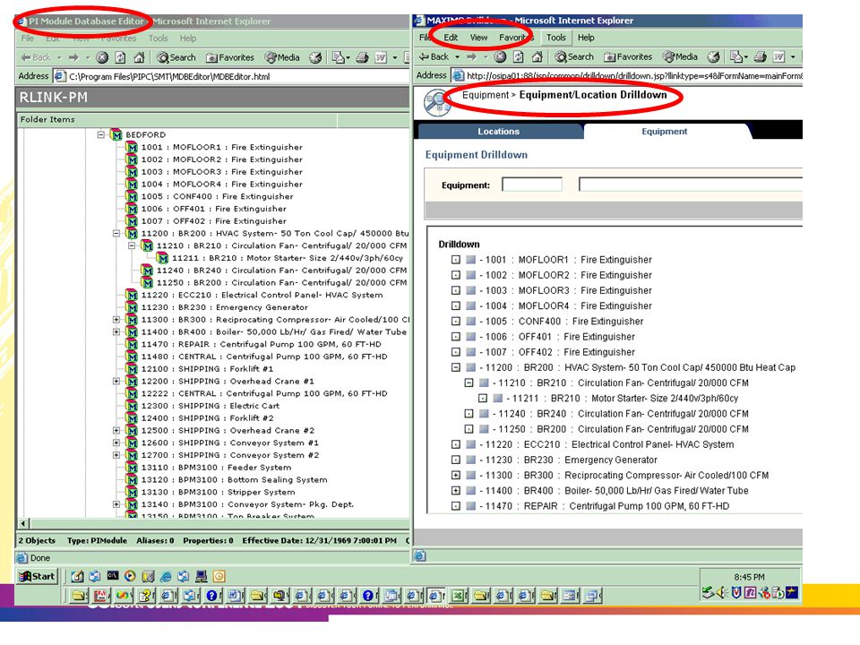Click the Windows Start button
The width and height of the screenshot is (860, 645).
pos(37,576)
